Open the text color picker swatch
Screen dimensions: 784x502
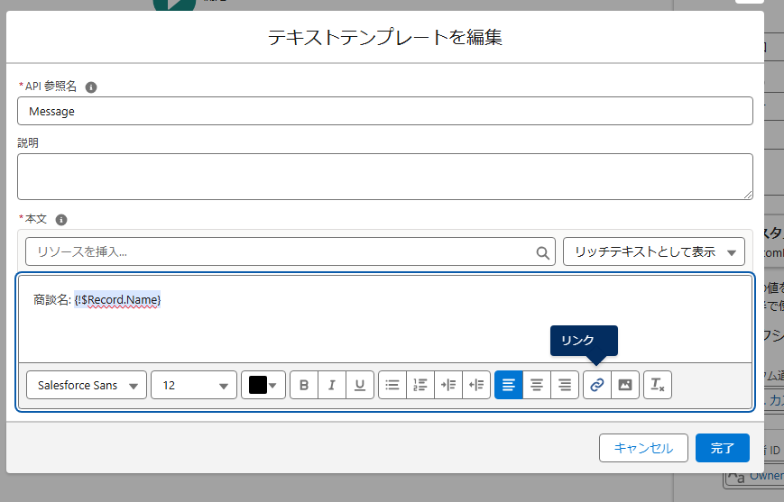(263, 385)
